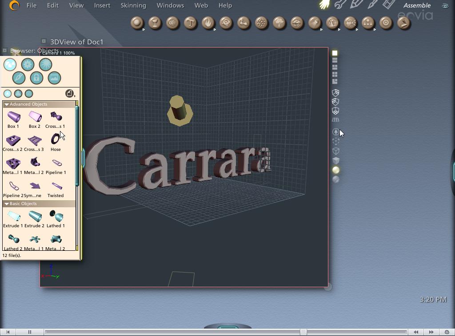Toggle the eye icon beside Assemble
This screenshot has width=455, height=336.
[x=445, y=6]
